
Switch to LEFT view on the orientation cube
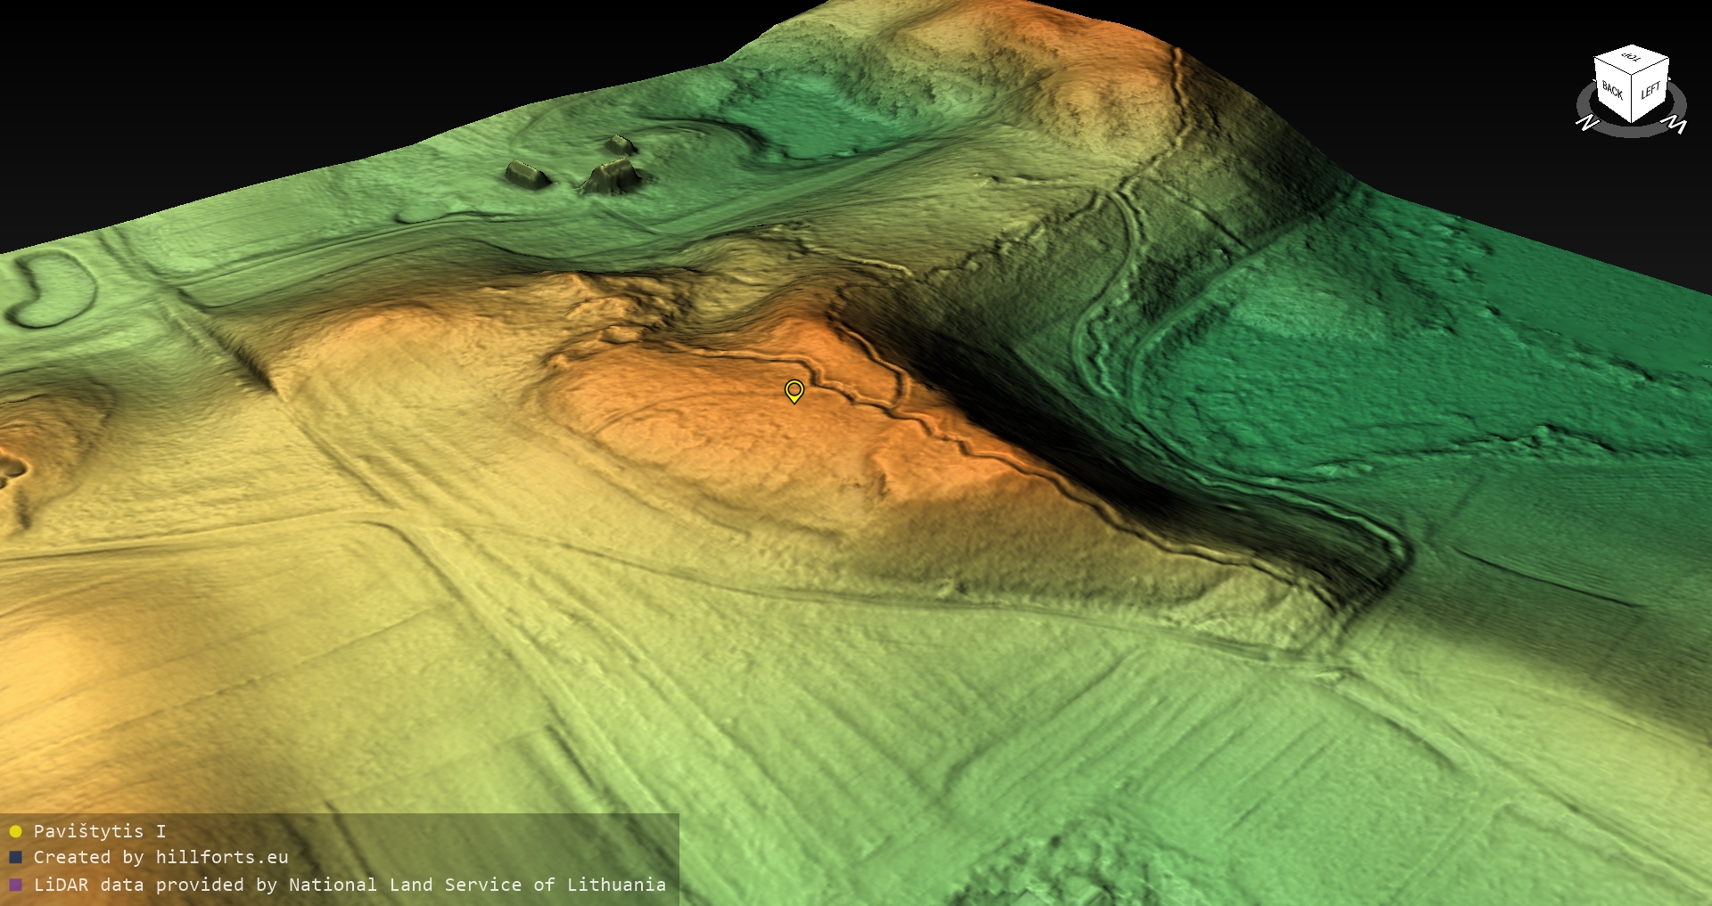(1650, 91)
